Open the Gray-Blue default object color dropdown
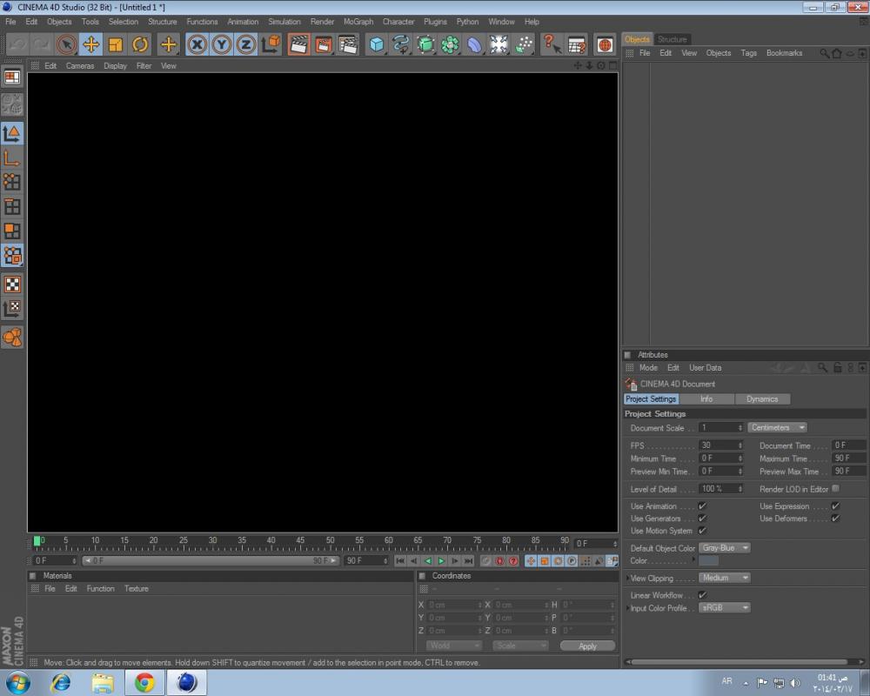This screenshot has width=870, height=696. click(725, 548)
